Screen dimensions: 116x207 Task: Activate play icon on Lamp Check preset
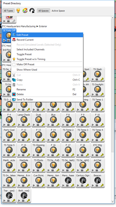coord(19,125)
